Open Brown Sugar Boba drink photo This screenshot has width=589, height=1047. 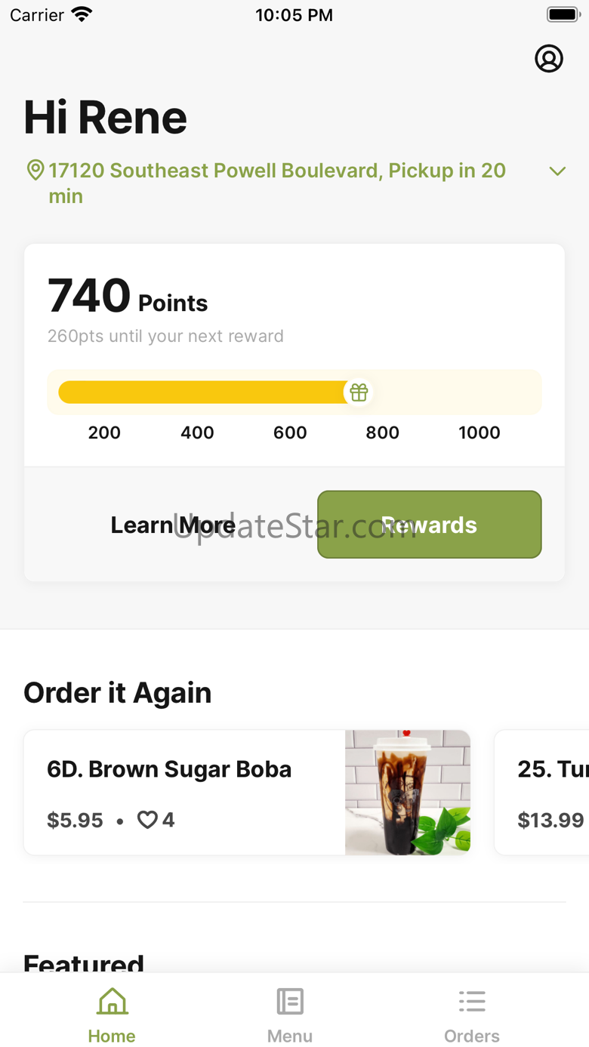[408, 793]
